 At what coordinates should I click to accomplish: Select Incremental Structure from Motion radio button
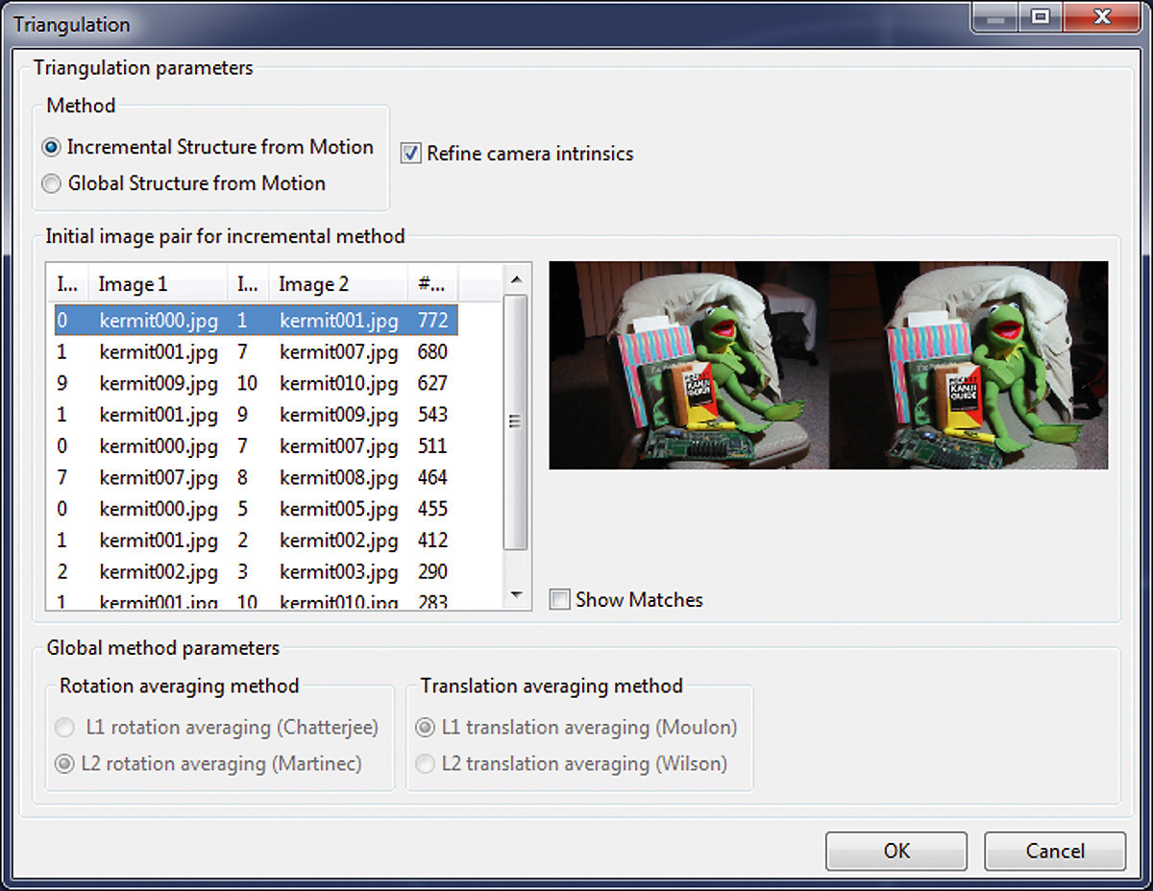click(52, 148)
